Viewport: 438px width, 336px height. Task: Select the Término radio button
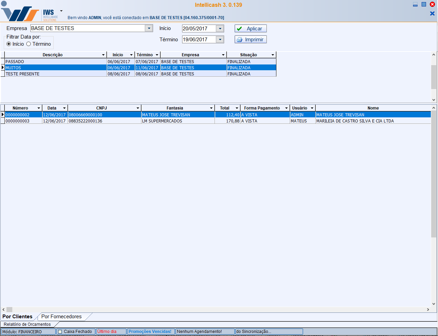(29, 44)
